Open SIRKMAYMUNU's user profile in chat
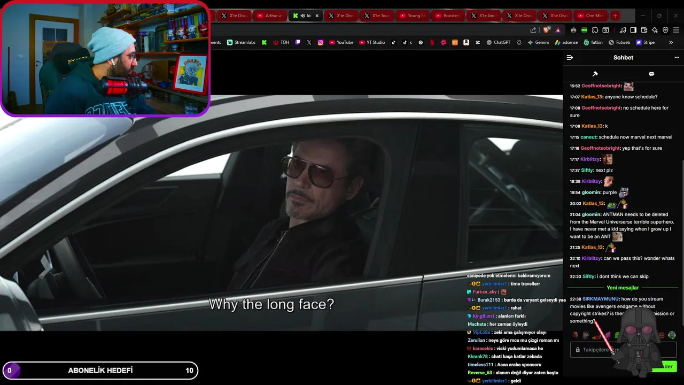Screen dimensions: 684x385 click(601, 299)
